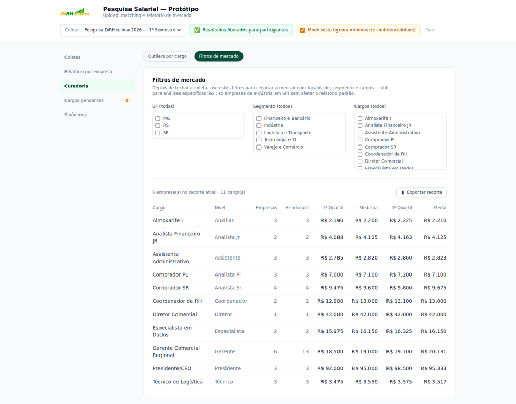
Task: Click the Sair link
Action: coord(430,30)
